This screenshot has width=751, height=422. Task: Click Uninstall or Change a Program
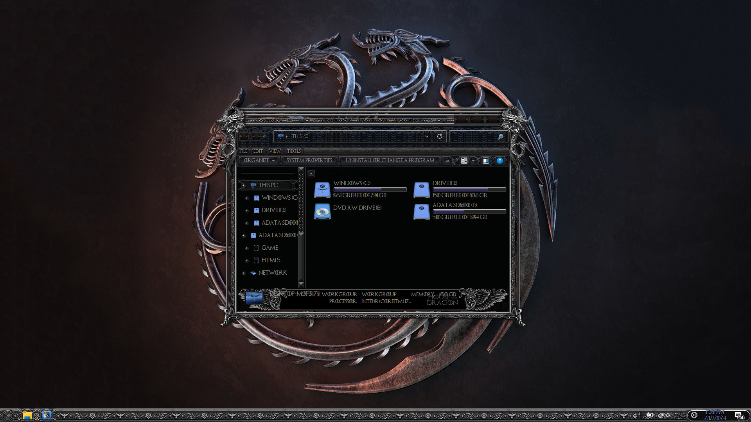[390, 161]
